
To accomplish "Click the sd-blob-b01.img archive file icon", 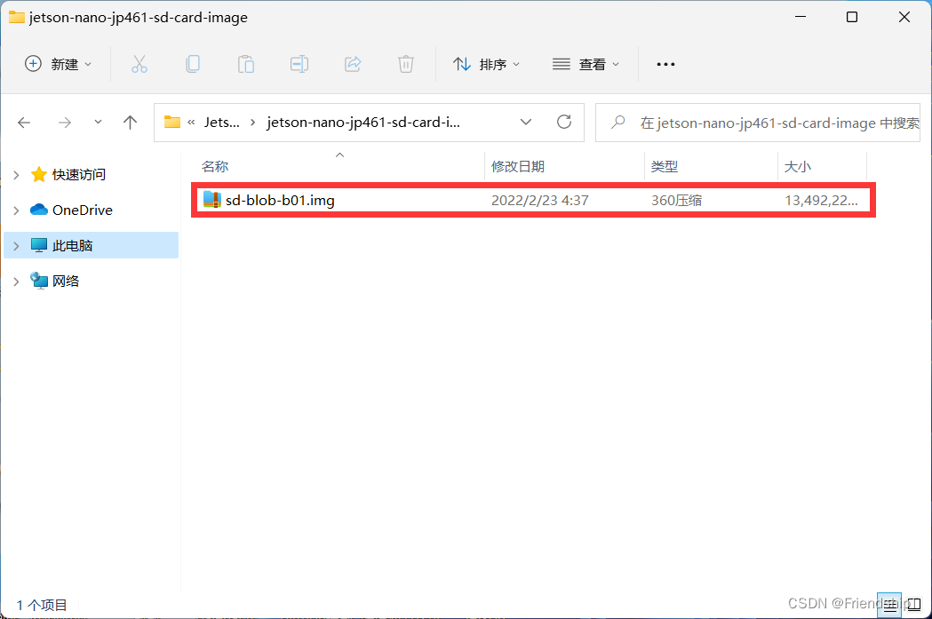I will [x=211, y=200].
